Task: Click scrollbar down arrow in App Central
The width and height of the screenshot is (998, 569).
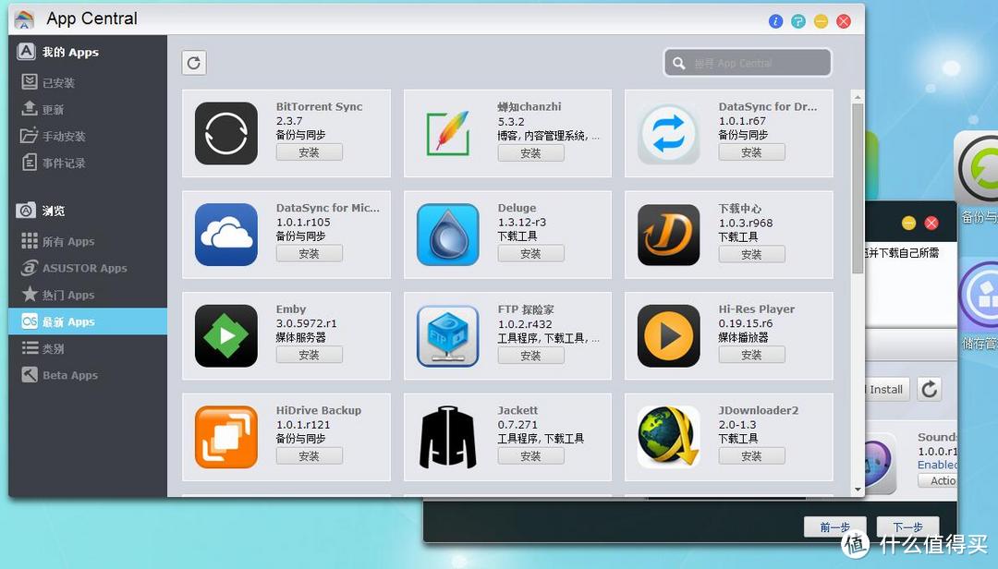Action: 858,490
